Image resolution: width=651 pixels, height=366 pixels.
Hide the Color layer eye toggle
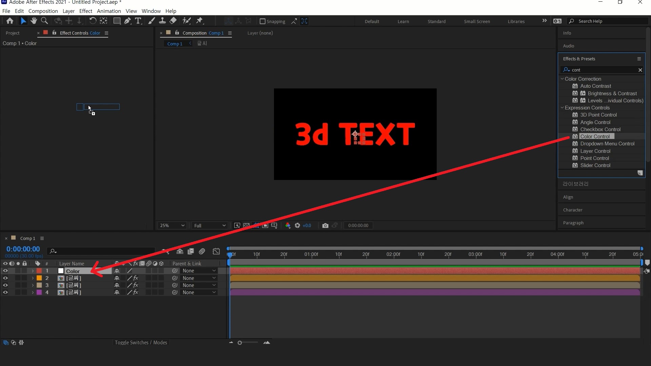pos(5,271)
